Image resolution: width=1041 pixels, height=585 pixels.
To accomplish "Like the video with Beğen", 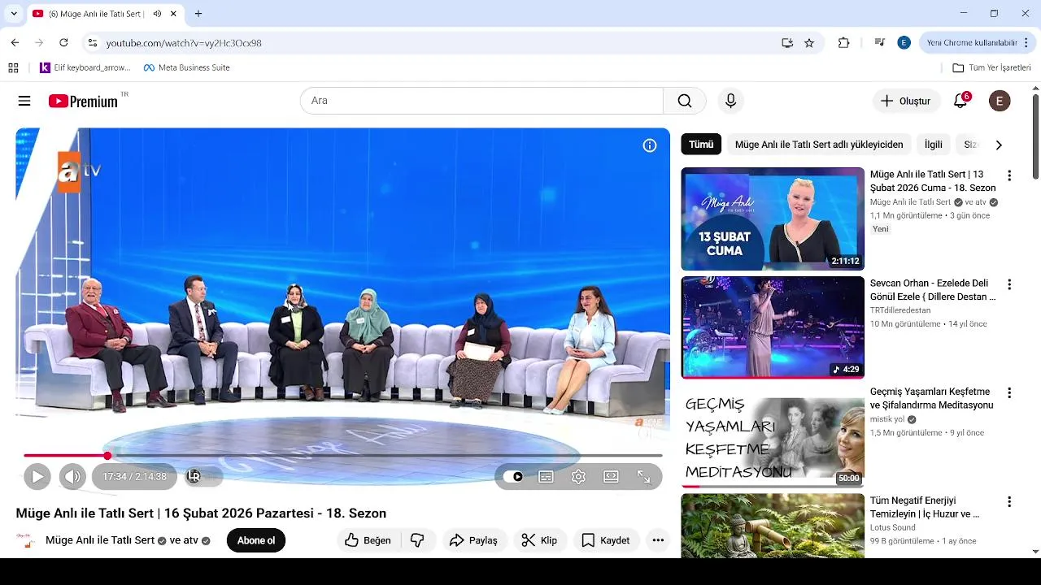I will pos(368,540).
